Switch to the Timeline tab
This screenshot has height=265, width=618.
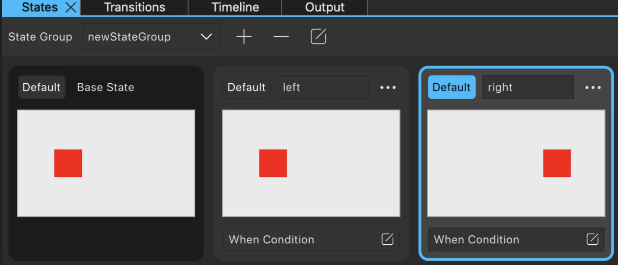point(235,7)
